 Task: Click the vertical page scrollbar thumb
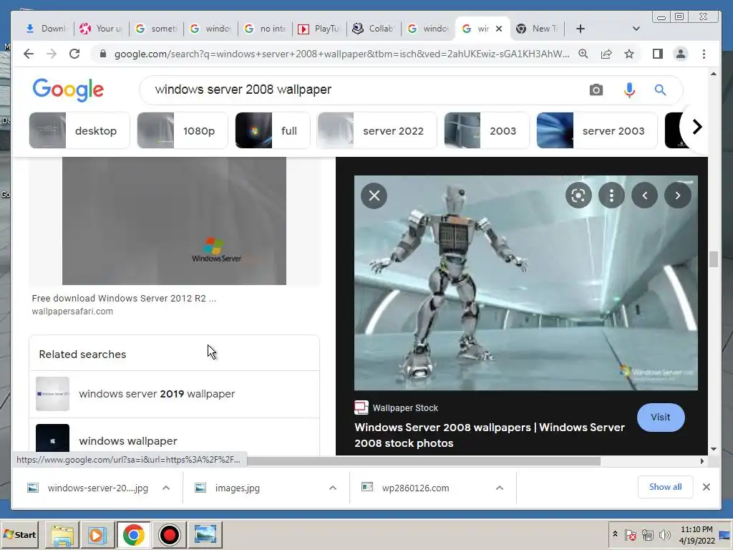tap(714, 259)
